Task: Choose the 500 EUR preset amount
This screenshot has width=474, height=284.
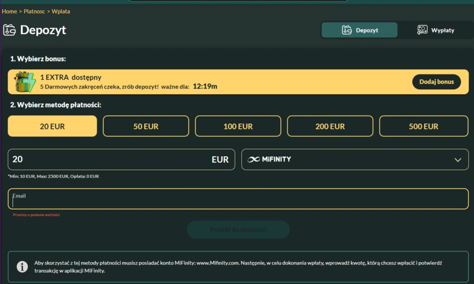Action: click(x=423, y=126)
